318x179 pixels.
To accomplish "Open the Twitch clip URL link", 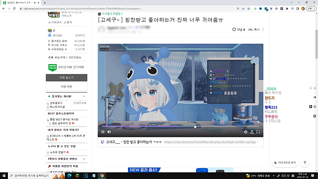I will pyautogui.click(x=211, y=142).
